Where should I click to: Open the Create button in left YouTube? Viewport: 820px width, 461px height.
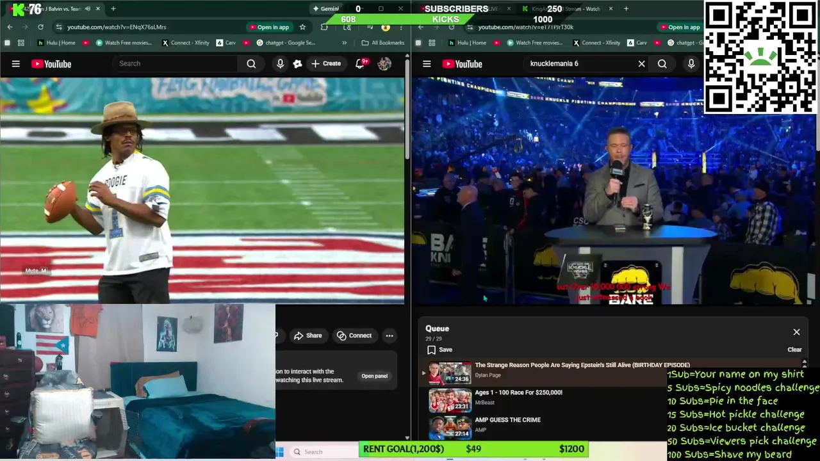(326, 63)
